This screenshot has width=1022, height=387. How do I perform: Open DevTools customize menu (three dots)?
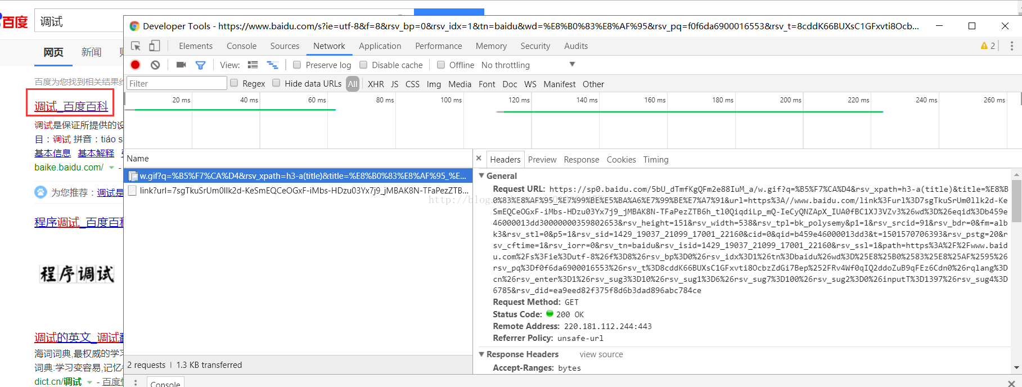(1011, 46)
